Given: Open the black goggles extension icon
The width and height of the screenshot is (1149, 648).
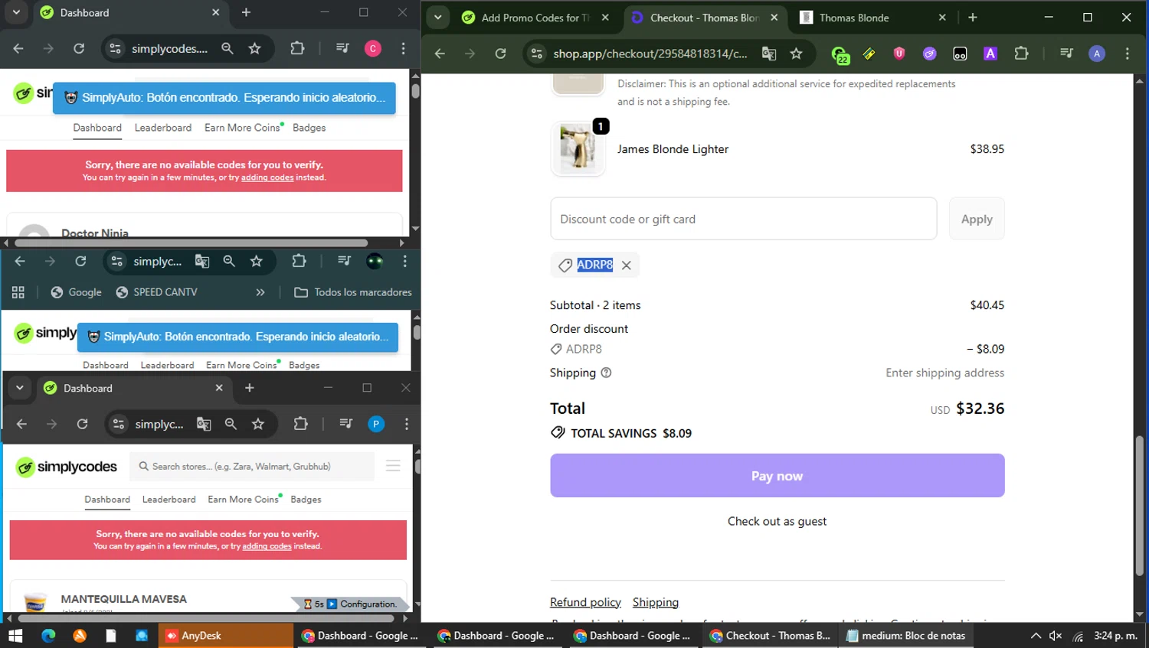Looking at the screenshot, I should tap(960, 54).
